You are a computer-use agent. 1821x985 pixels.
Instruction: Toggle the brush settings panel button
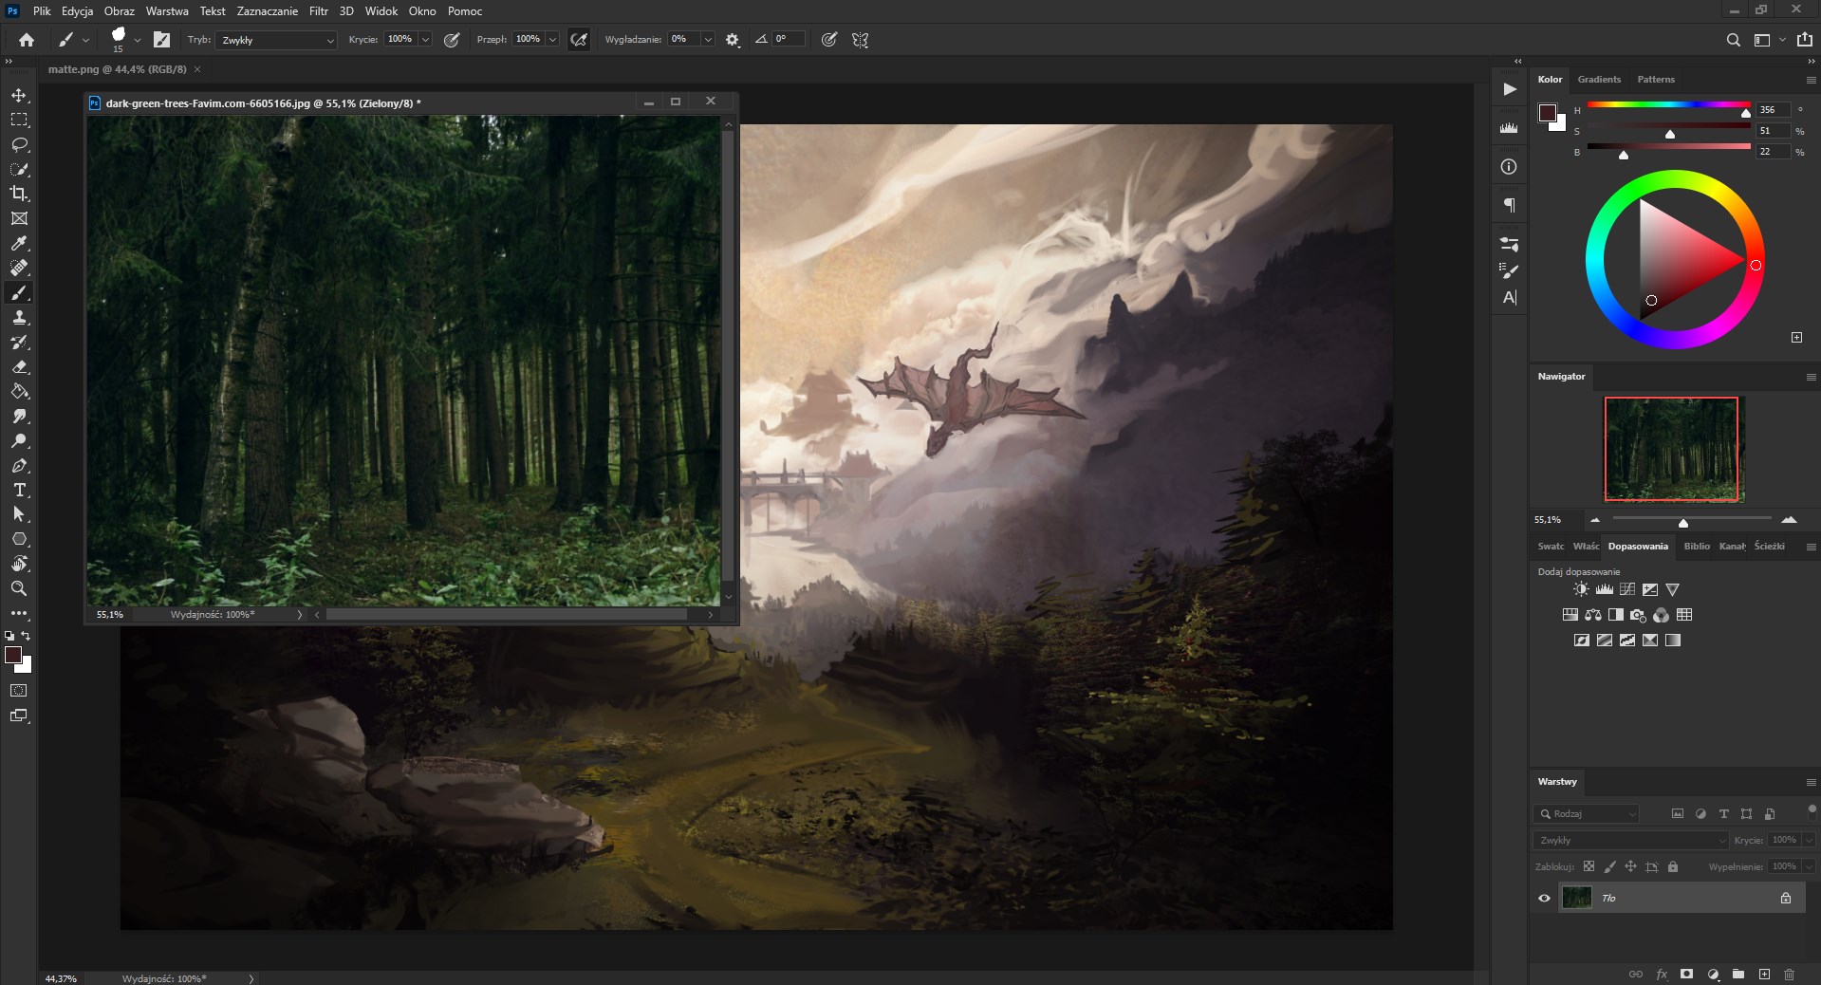pyautogui.click(x=162, y=40)
